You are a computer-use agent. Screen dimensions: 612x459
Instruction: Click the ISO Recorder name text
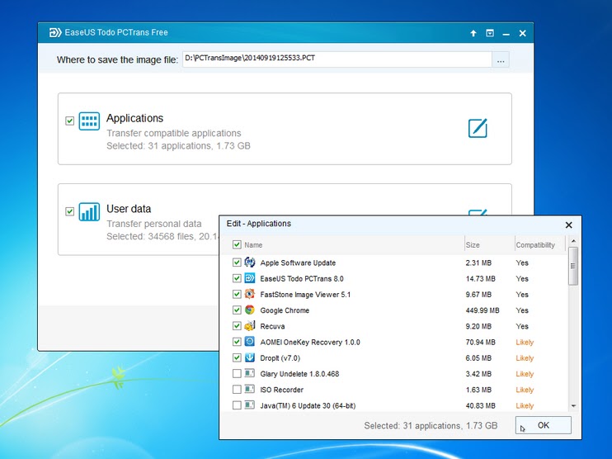tap(281, 390)
